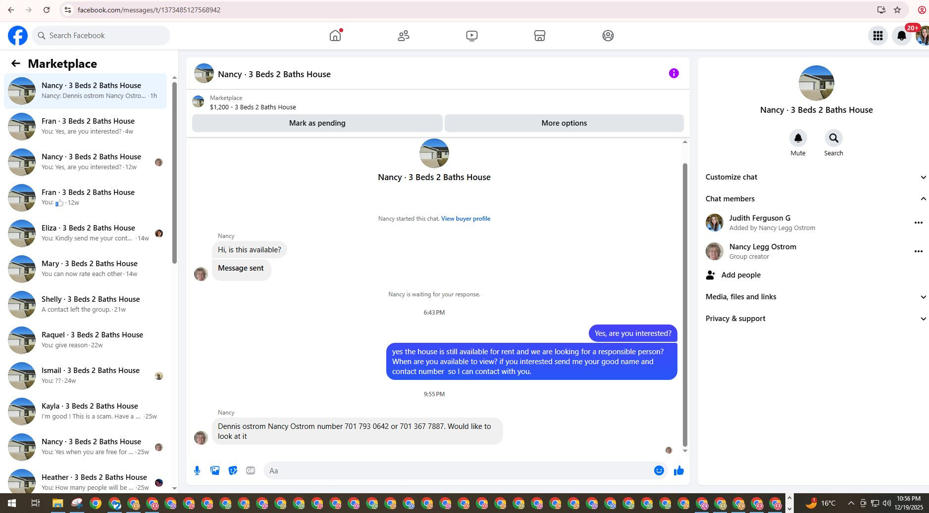929x513 pixels.
Task: Click the scroll-down arrow of chat messages
Action: pyautogui.click(x=685, y=451)
